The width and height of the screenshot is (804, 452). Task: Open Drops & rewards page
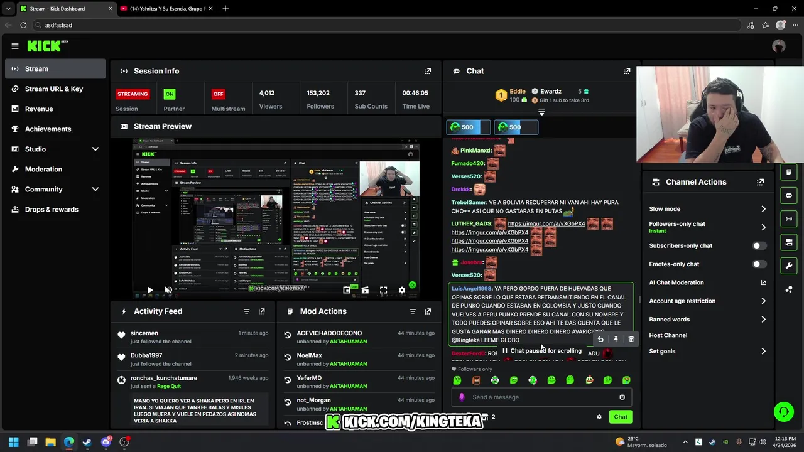click(x=55, y=209)
